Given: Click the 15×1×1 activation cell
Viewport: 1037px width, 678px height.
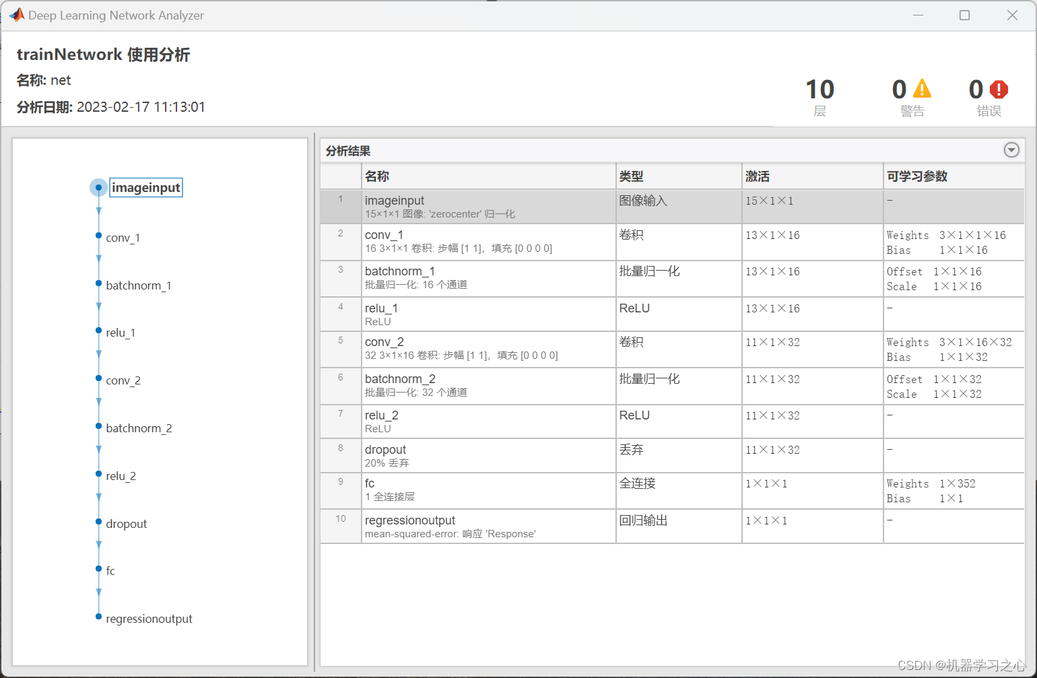Looking at the screenshot, I should click(813, 207).
